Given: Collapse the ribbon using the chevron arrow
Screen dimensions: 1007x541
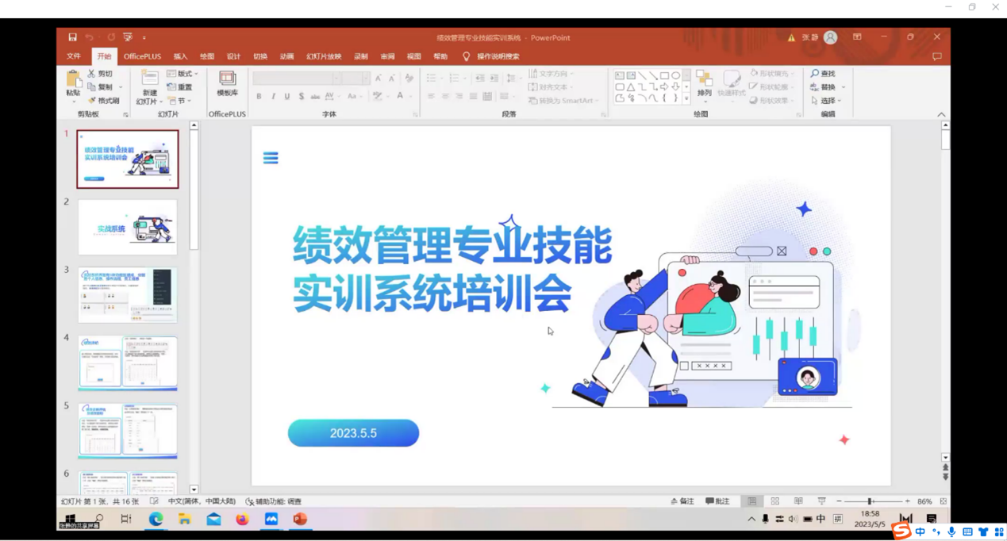Looking at the screenshot, I should point(942,115).
